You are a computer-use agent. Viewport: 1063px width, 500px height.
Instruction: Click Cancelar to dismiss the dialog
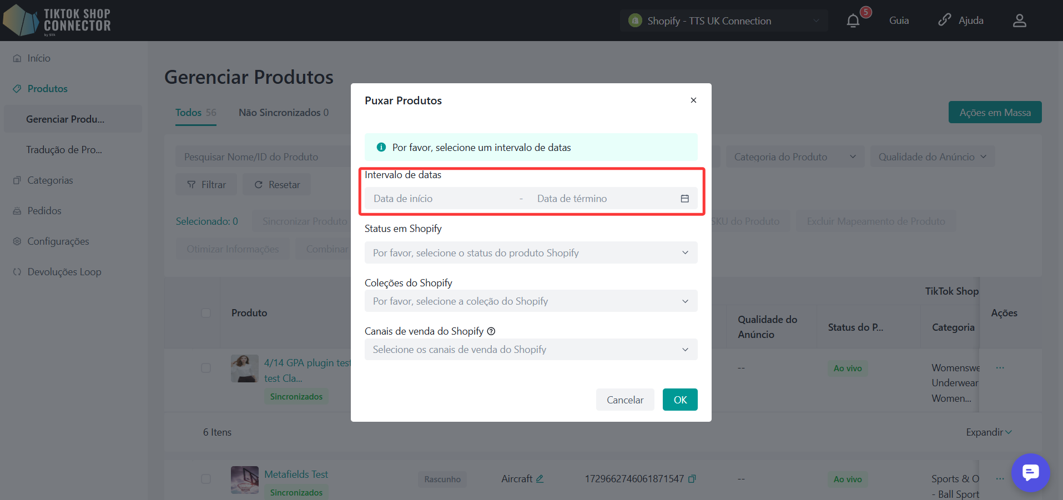coord(624,400)
